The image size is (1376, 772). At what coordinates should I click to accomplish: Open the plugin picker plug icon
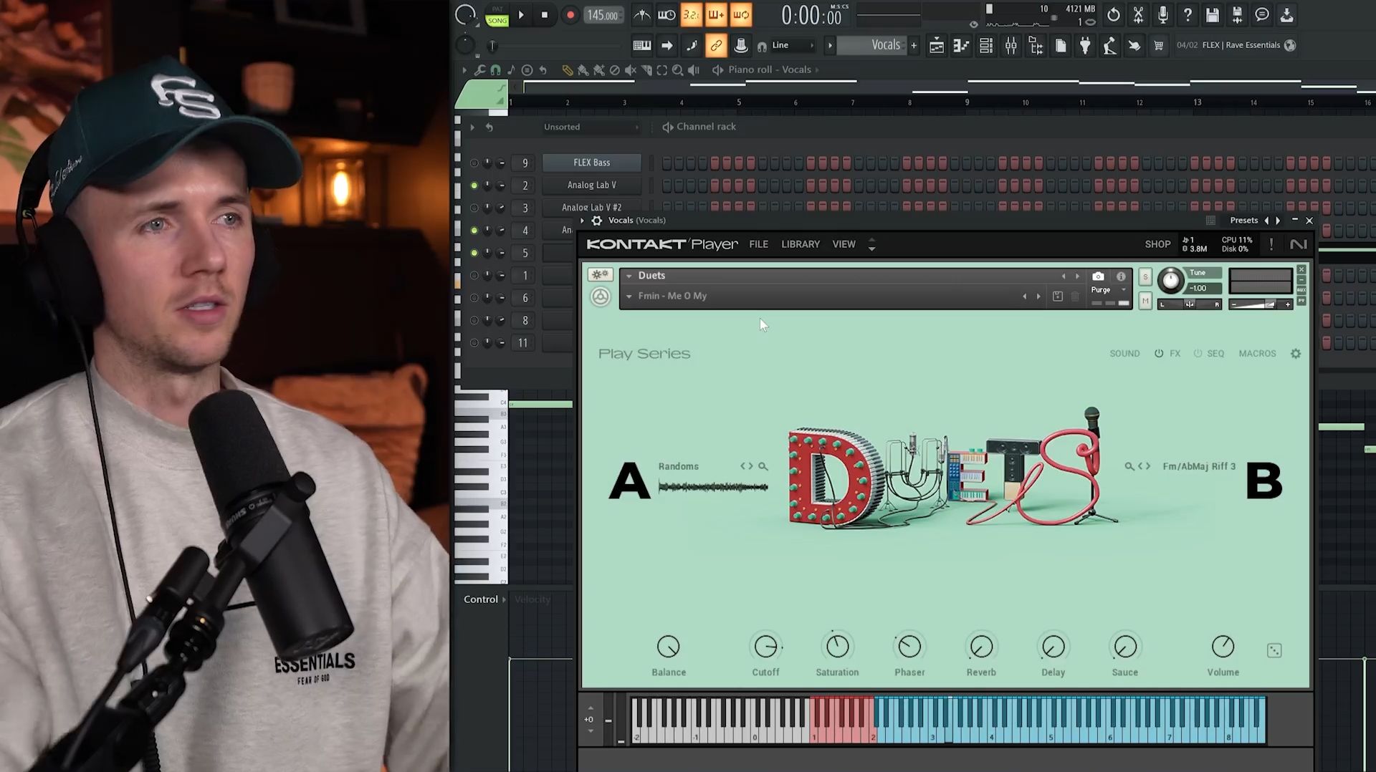[x=1085, y=46]
